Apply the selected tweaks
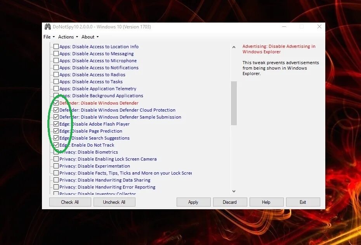 click(x=193, y=202)
